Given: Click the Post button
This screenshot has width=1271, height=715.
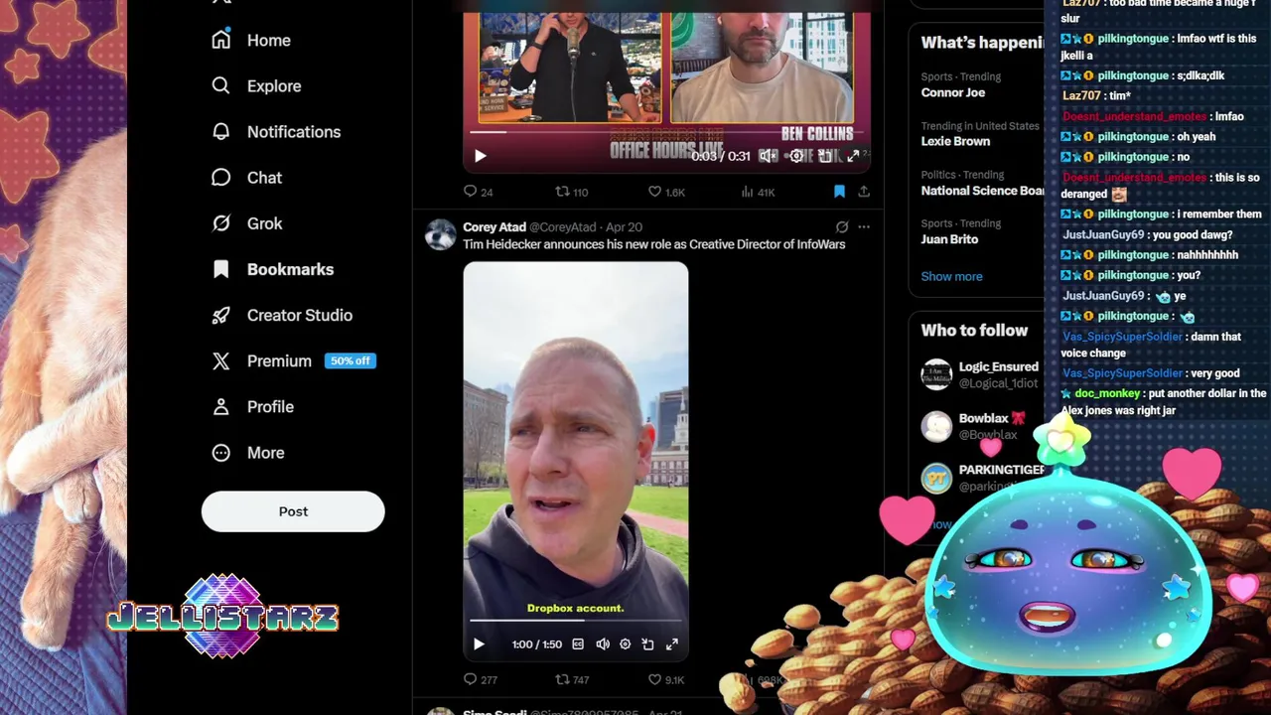Looking at the screenshot, I should coord(293,511).
